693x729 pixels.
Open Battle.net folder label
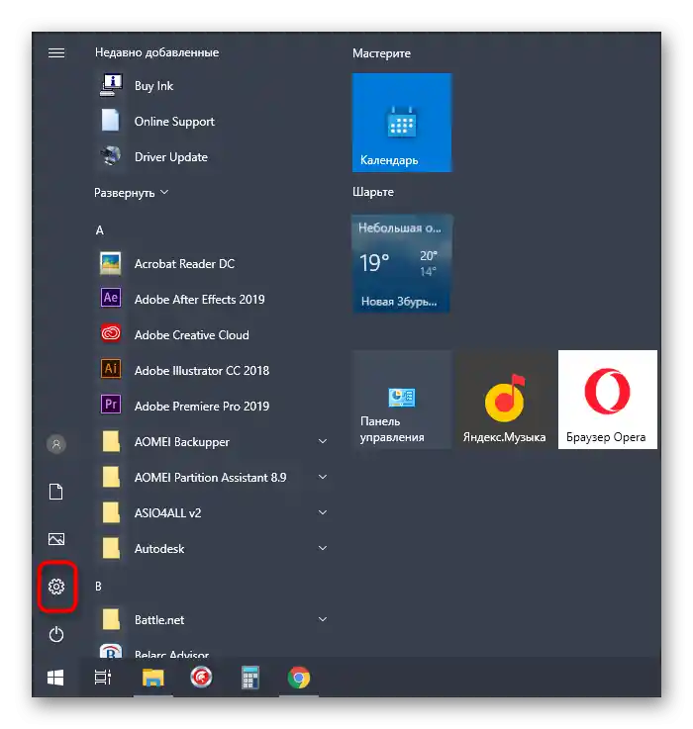click(159, 620)
